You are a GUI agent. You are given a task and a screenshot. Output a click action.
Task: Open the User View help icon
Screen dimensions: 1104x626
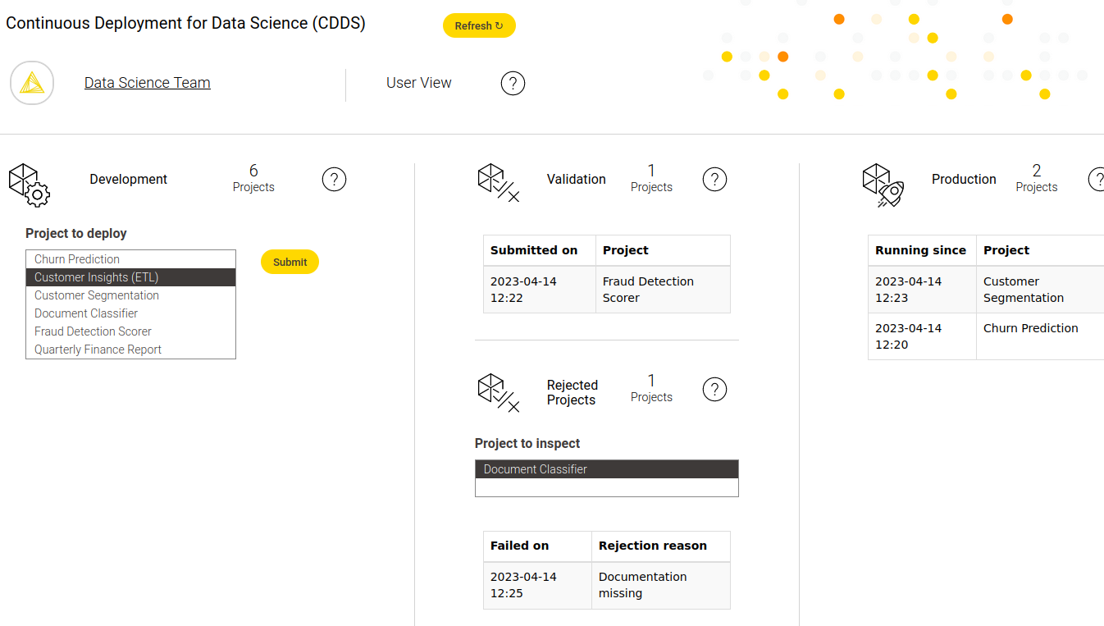513,83
